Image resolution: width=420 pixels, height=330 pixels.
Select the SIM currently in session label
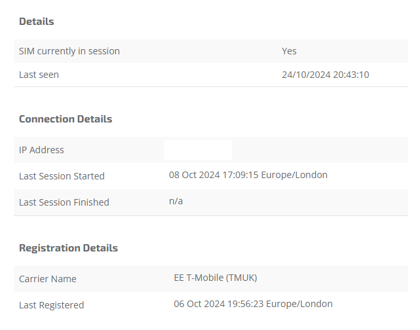[69, 51]
